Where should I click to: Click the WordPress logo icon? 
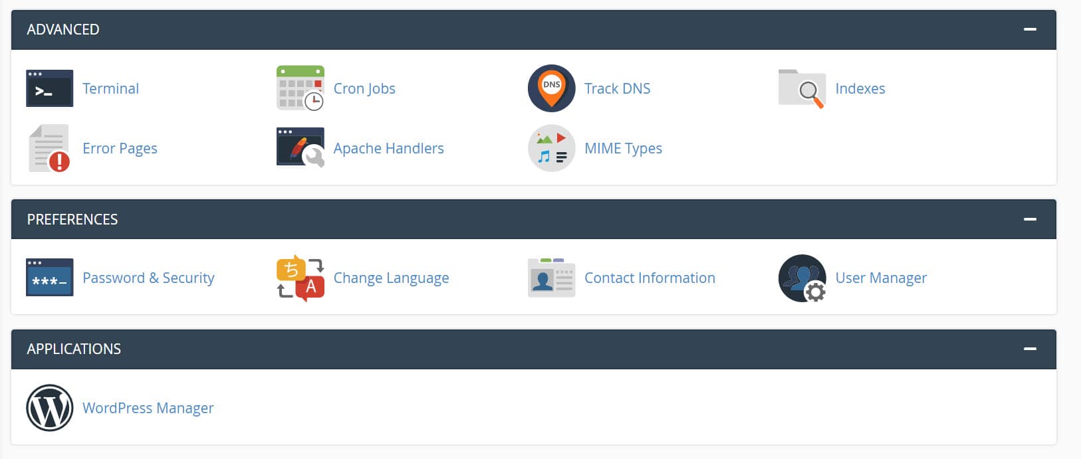49,408
